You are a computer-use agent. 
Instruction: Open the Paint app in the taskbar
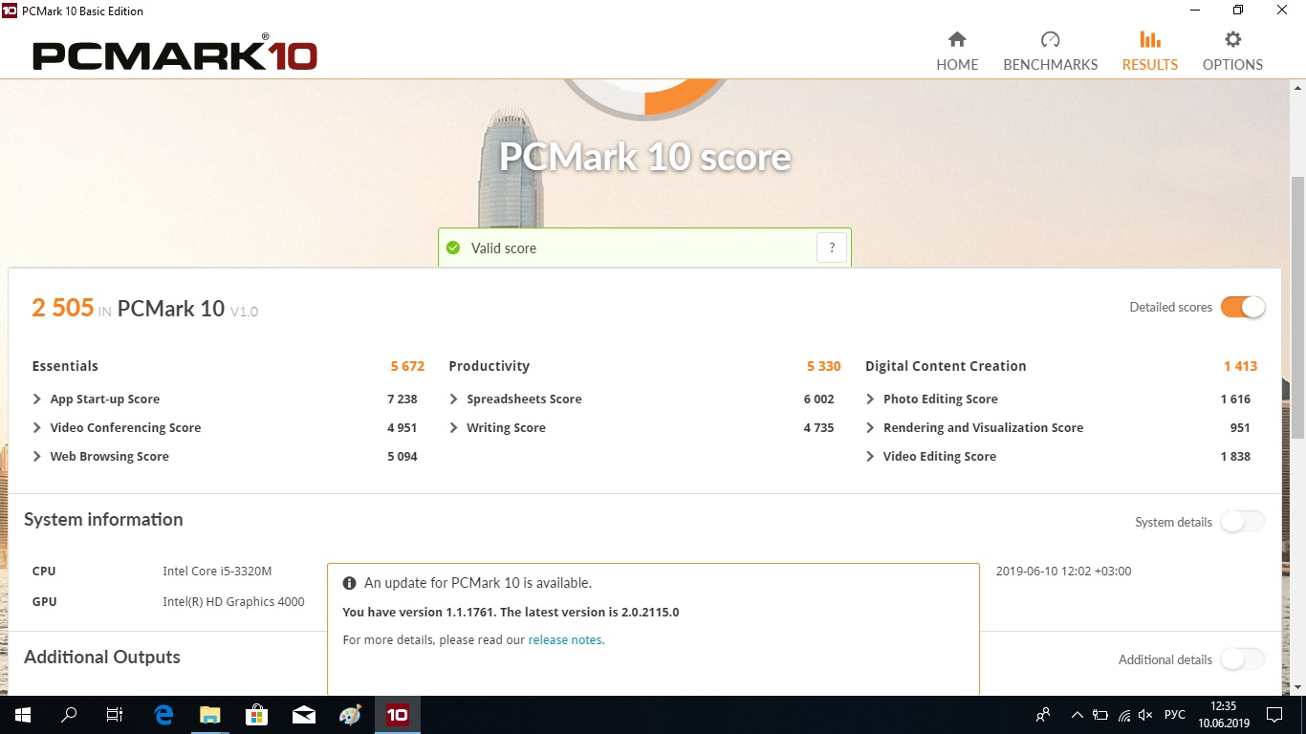click(350, 715)
